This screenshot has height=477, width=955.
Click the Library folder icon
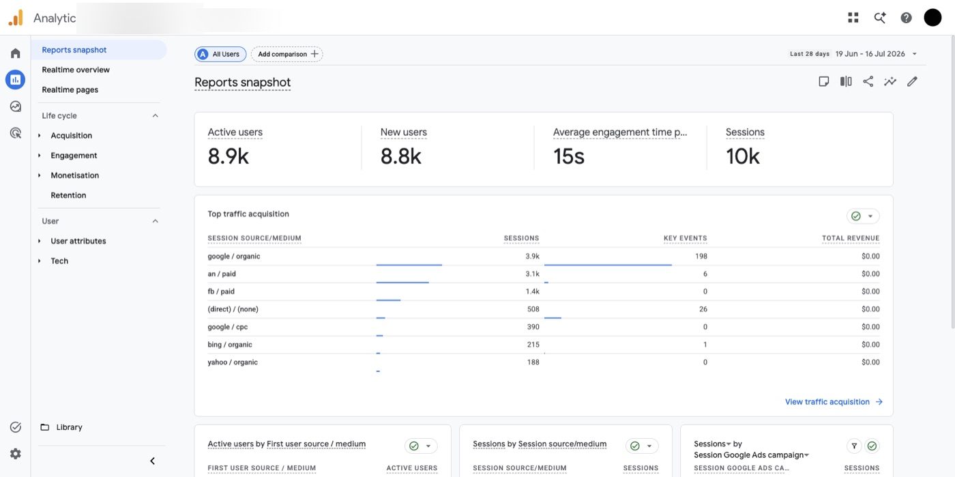(45, 427)
